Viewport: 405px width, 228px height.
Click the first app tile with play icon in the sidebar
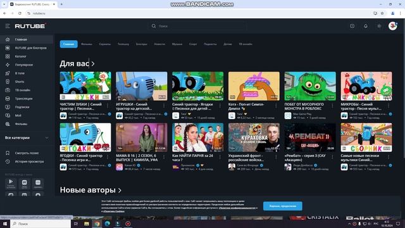[11, 183]
